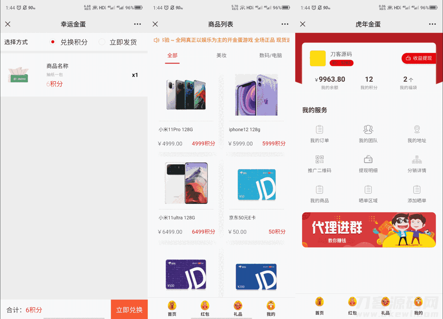This screenshot has width=443, height=319.
Task: Open the ¥200 JD card product
Action: tap(257, 277)
